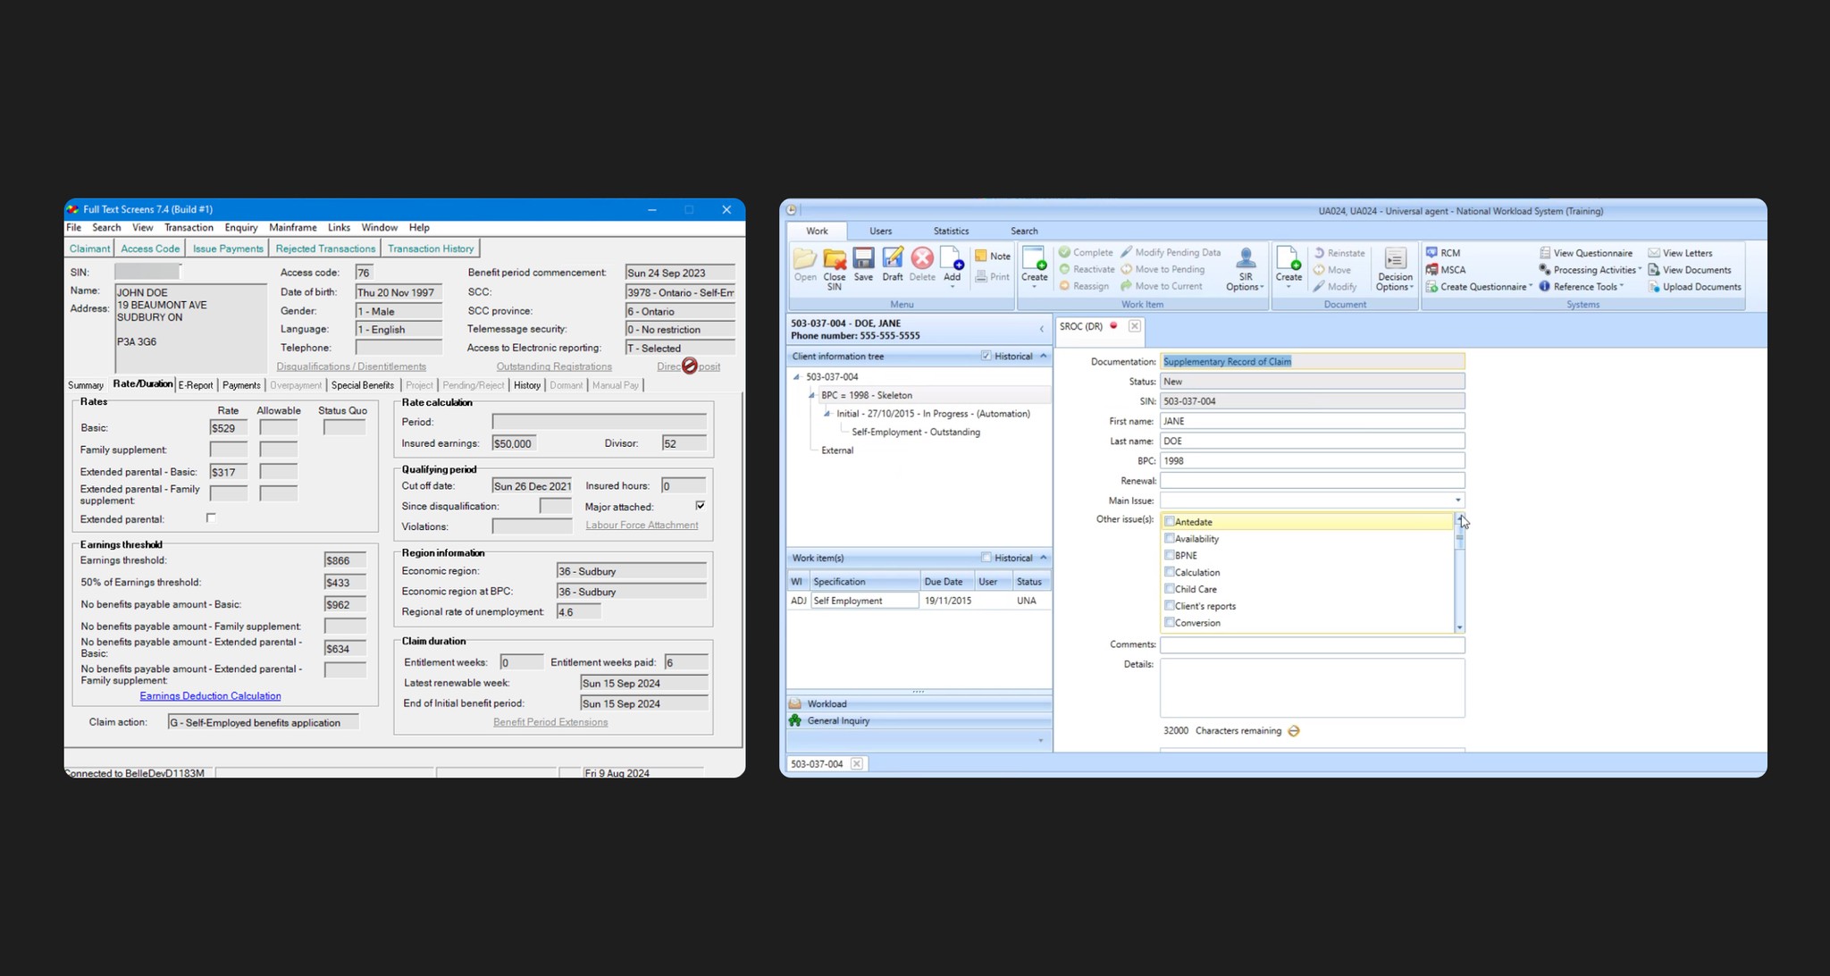Screen dimensions: 1830x976
Task: Collapse the Work item(s) panel chevron
Action: (x=1043, y=558)
